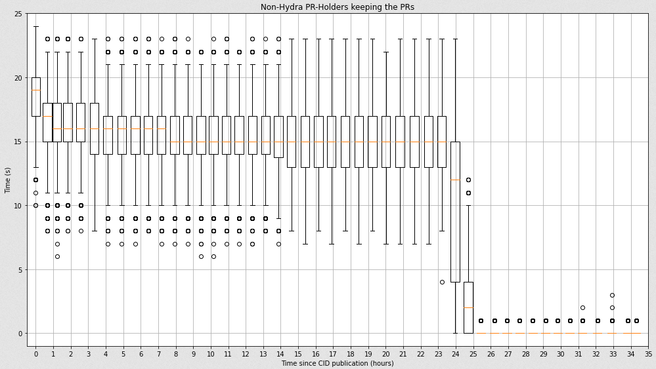Click the tall box plot at hour 24

click(x=455, y=212)
